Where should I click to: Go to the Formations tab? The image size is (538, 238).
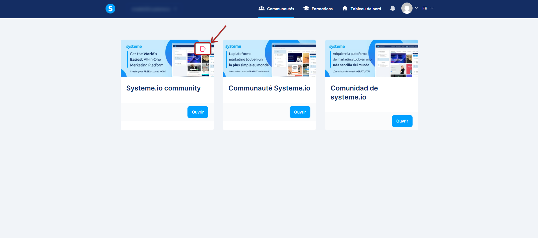click(318, 9)
